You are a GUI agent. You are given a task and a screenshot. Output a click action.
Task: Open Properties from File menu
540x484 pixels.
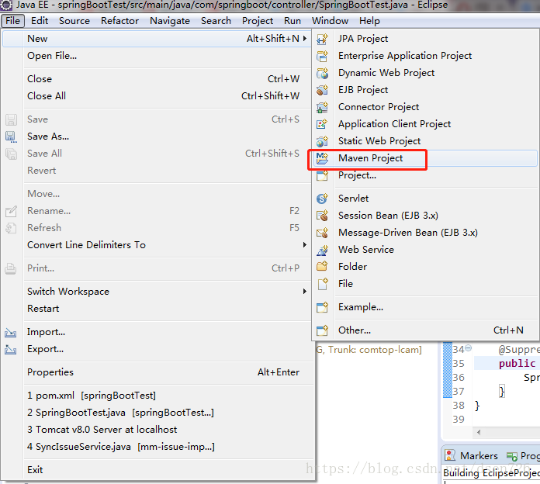pyautogui.click(x=157, y=372)
